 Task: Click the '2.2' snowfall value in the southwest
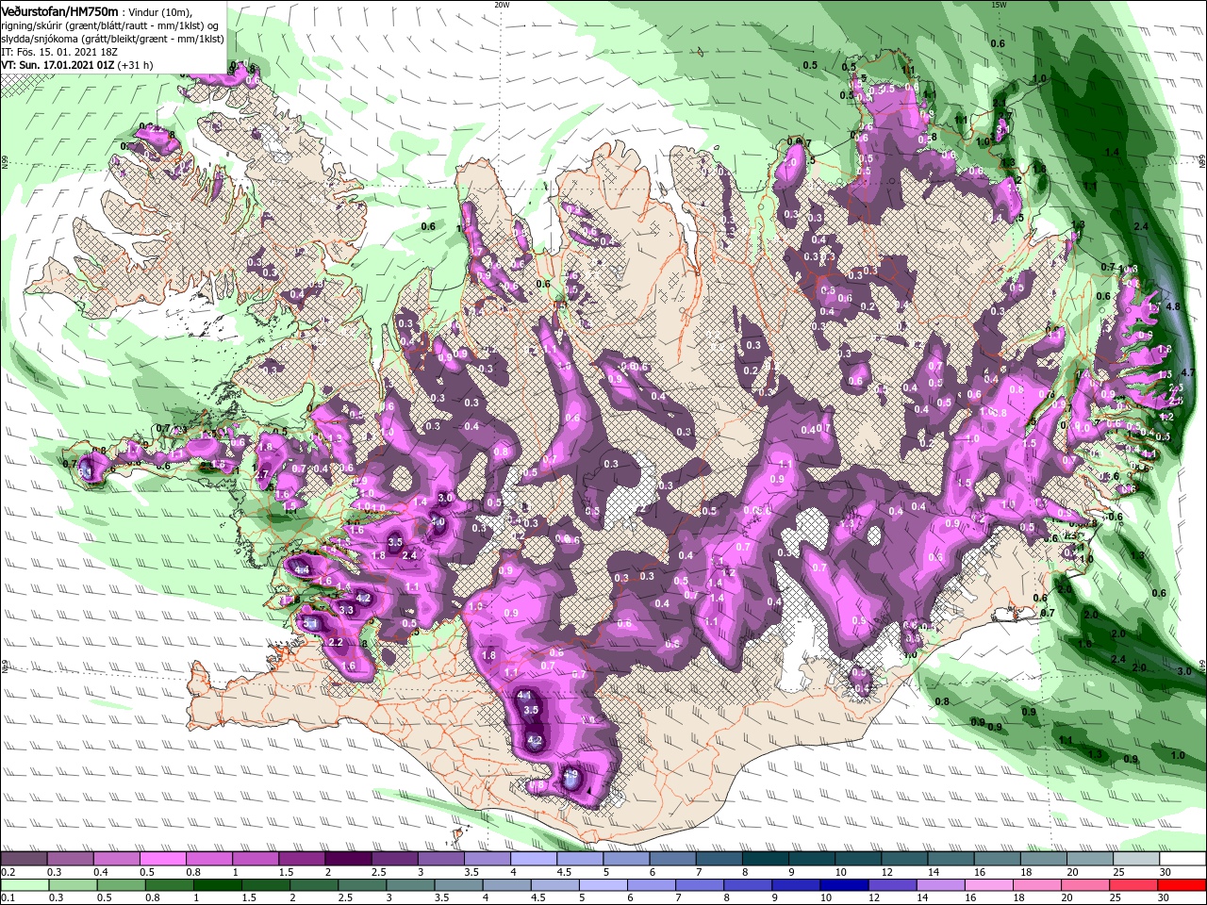point(335,643)
